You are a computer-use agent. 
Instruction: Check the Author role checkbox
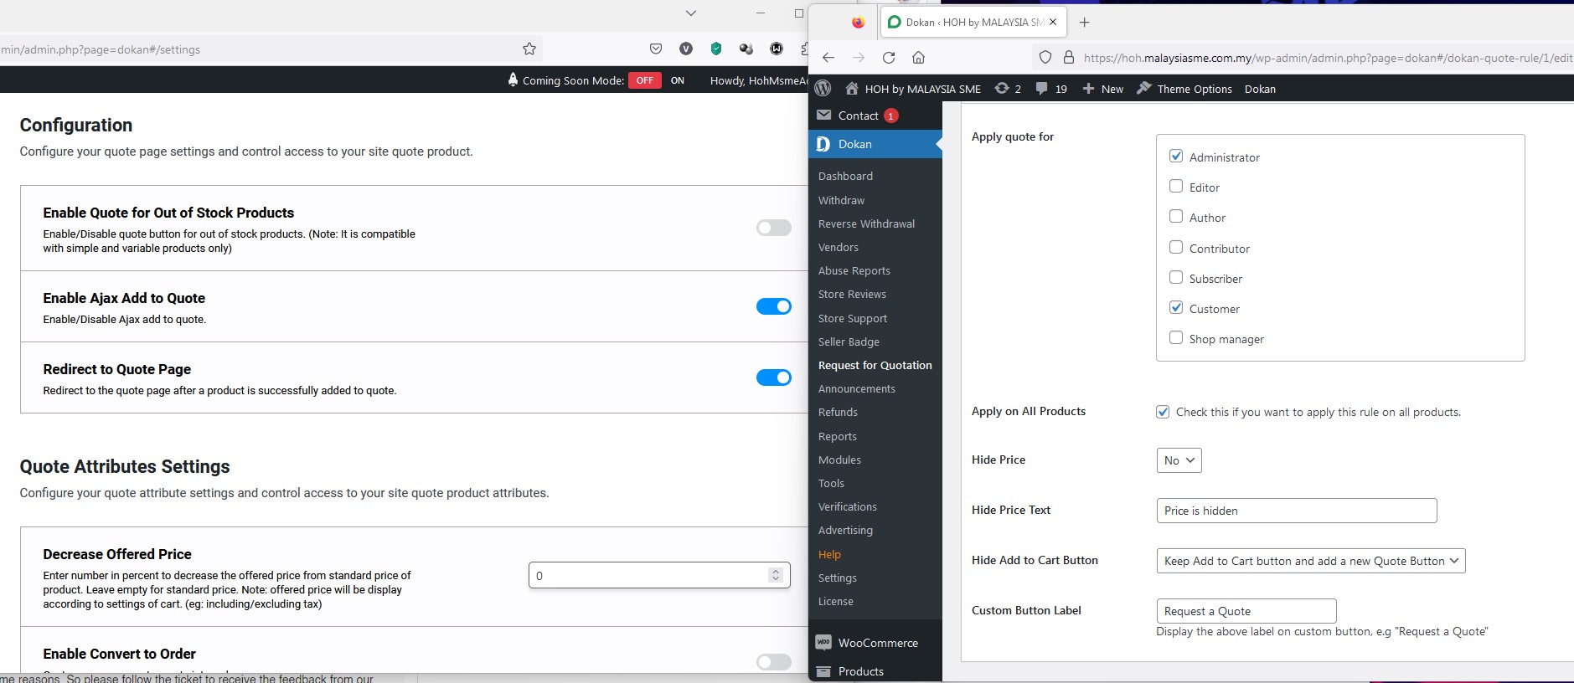coord(1176,216)
